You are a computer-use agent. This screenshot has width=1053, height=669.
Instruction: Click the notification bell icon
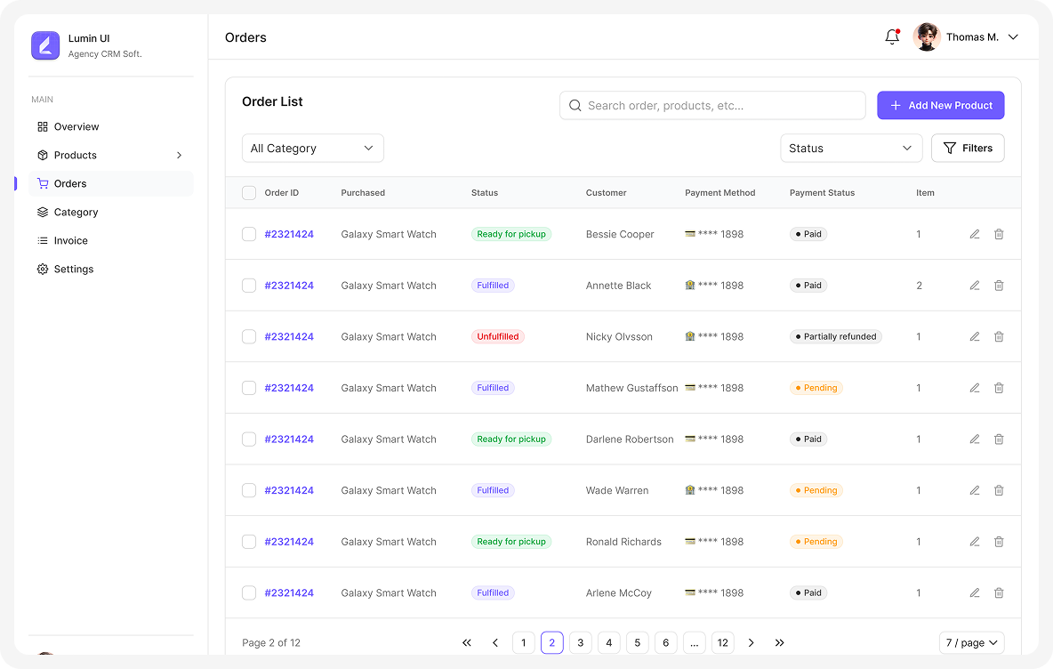(x=892, y=37)
